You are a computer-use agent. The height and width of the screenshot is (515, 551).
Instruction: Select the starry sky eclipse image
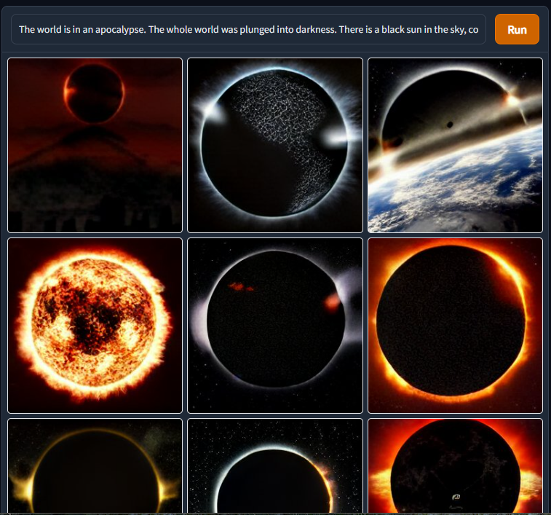(275, 465)
